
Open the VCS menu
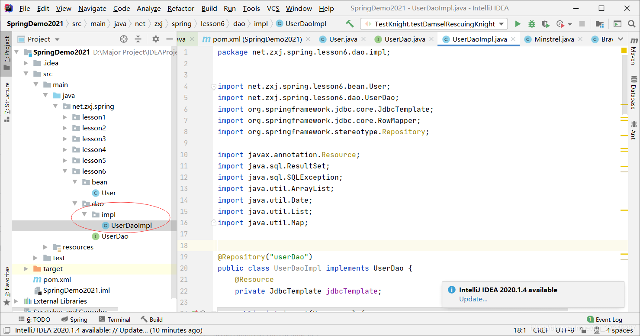pyautogui.click(x=273, y=8)
